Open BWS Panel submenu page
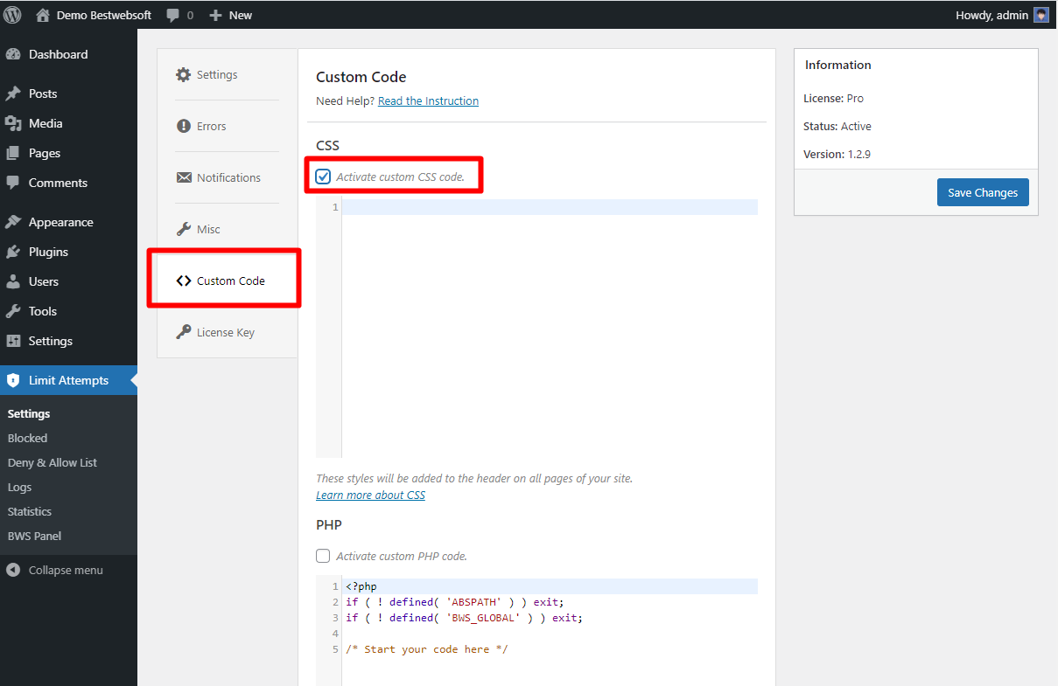 coord(34,536)
